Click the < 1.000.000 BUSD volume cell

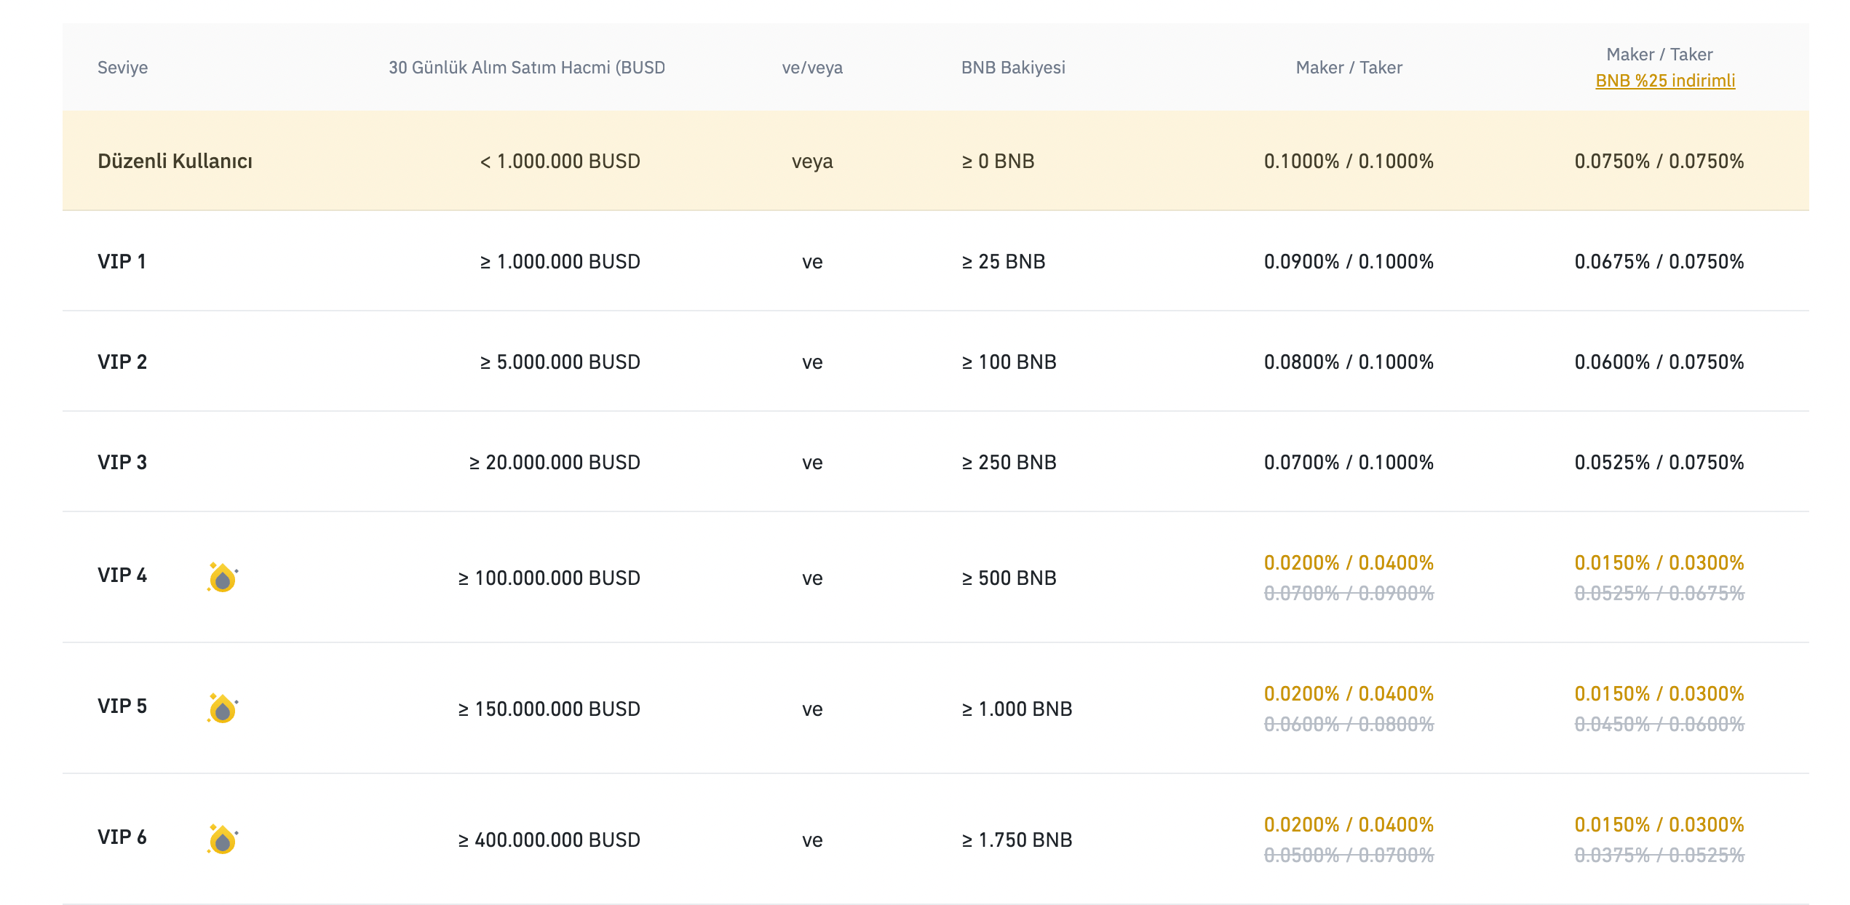click(x=560, y=161)
